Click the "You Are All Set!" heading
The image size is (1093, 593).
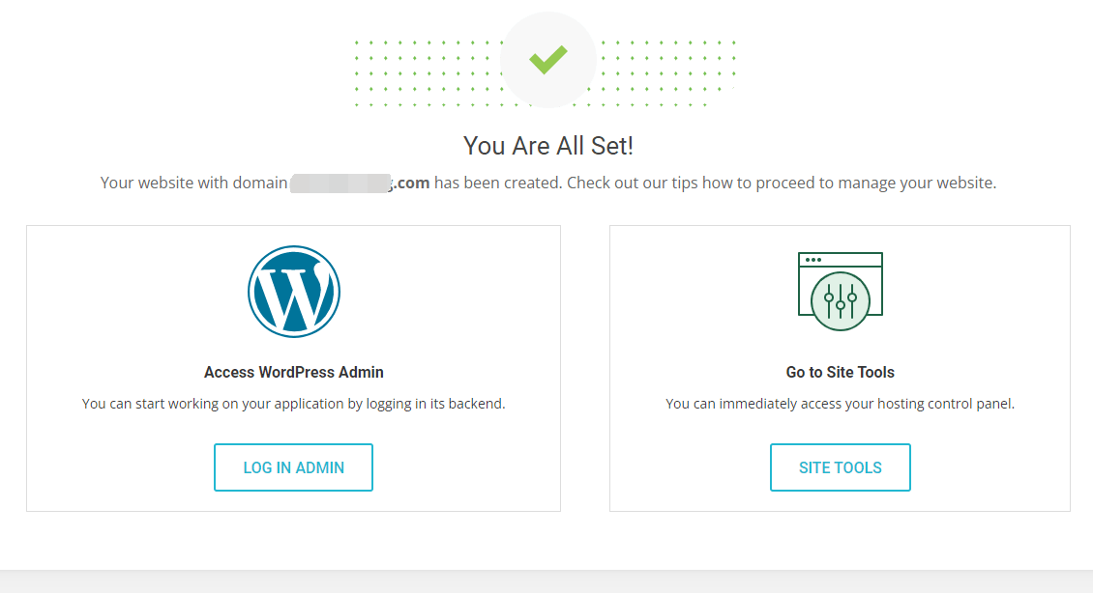(547, 146)
